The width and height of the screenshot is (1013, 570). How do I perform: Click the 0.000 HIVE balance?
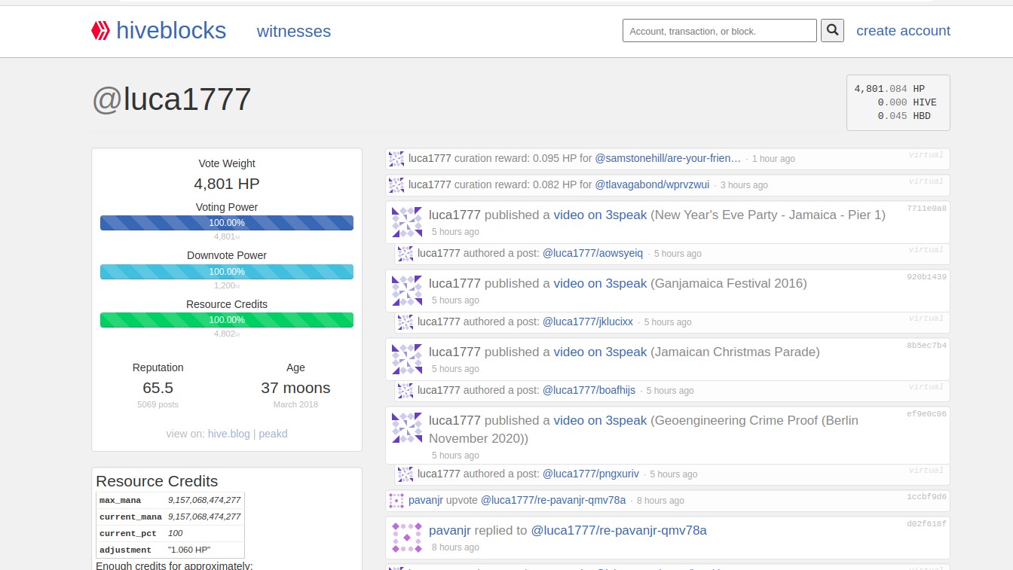click(x=907, y=102)
